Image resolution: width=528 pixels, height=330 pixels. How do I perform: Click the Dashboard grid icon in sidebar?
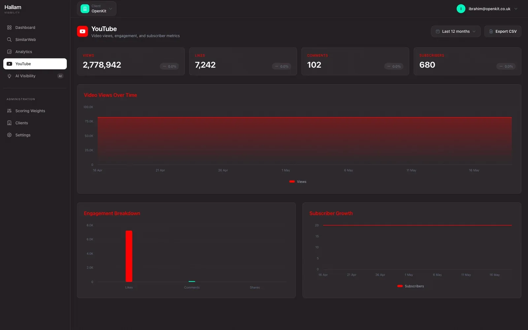(x=9, y=27)
